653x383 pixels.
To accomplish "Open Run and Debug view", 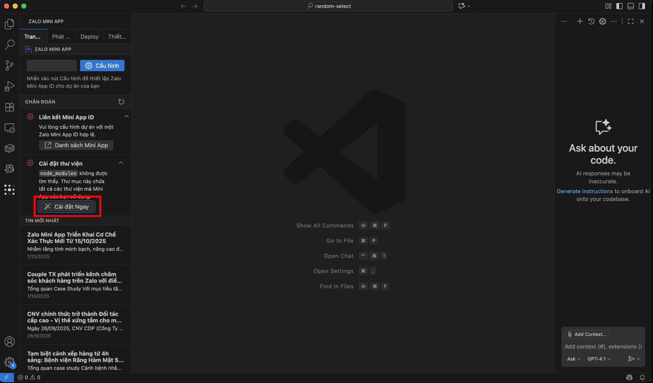I will tap(10, 86).
